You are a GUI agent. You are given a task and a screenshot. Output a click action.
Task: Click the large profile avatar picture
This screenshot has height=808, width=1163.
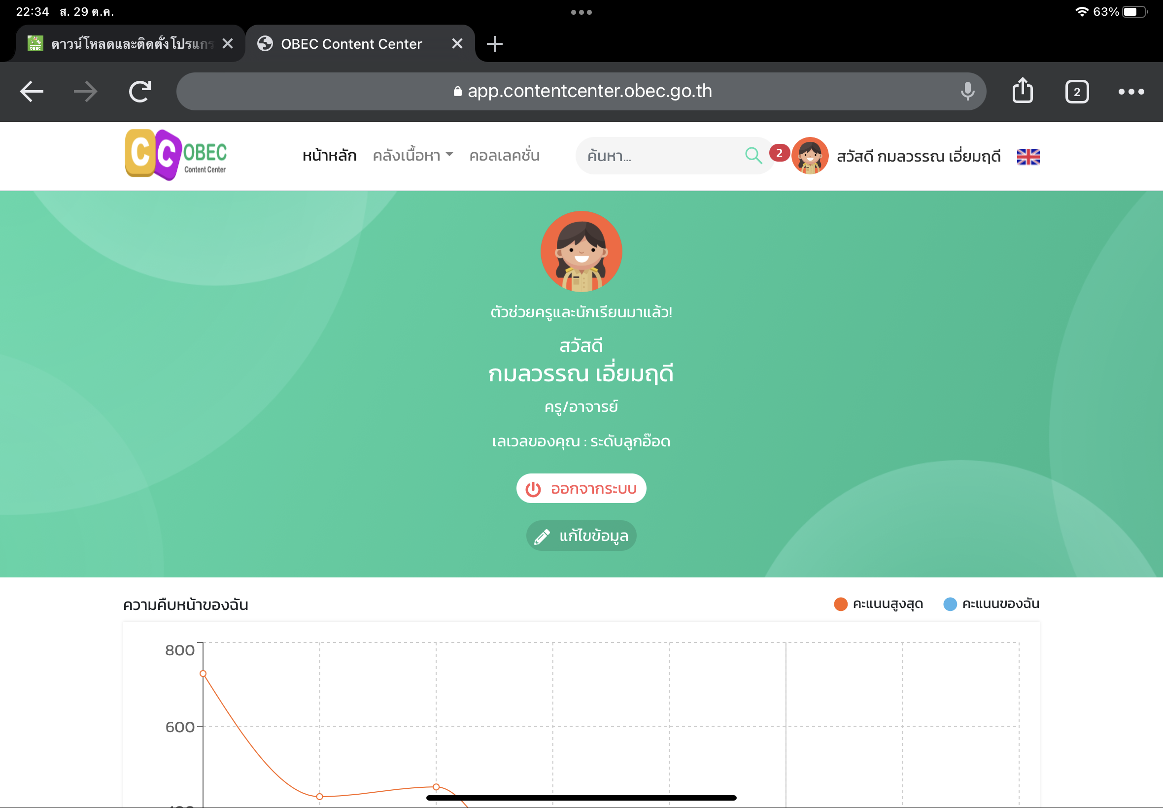coord(581,252)
